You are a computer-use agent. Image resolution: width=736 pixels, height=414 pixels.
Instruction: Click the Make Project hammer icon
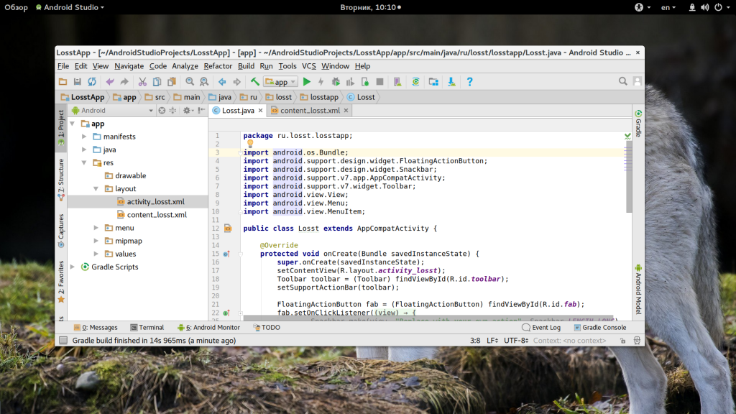click(254, 82)
